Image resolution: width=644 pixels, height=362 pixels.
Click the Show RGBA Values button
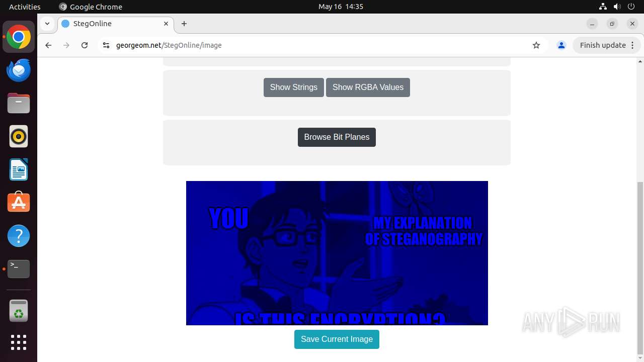368,87
